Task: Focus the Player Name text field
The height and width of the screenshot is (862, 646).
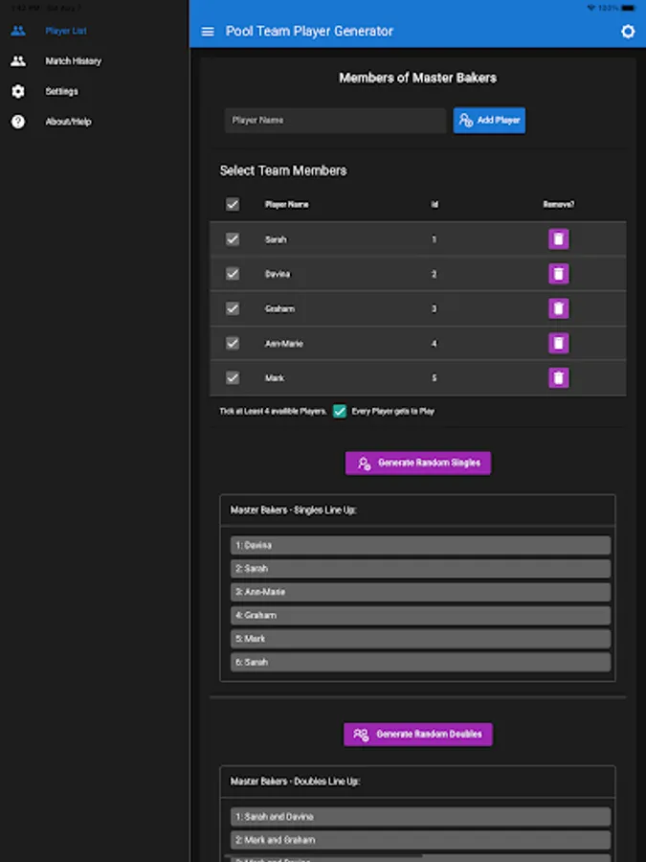Action: (x=335, y=121)
